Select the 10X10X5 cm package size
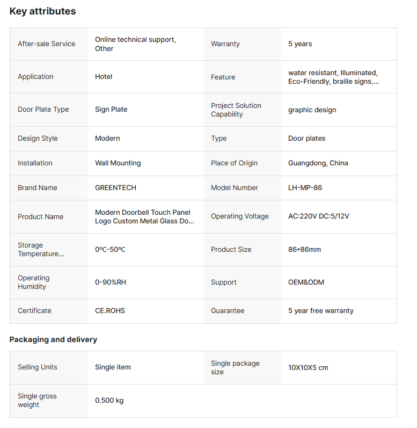Screen dimensions: 417x428 pyautogui.click(x=308, y=368)
